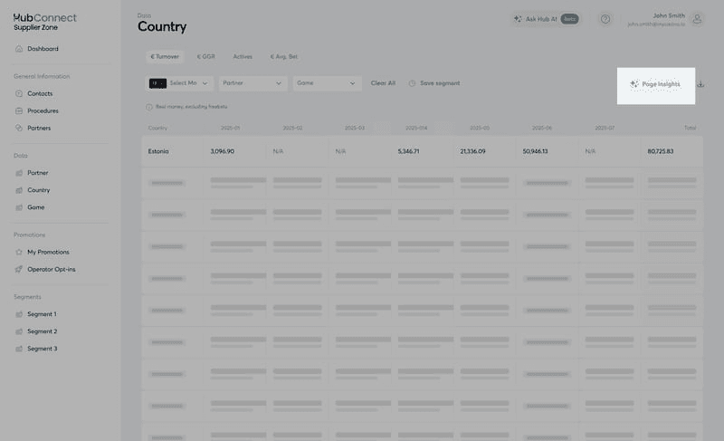Image resolution: width=724 pixels, height=441 pixels.
Task: Click the John Smith user name
Action: [x=669, y=15]
